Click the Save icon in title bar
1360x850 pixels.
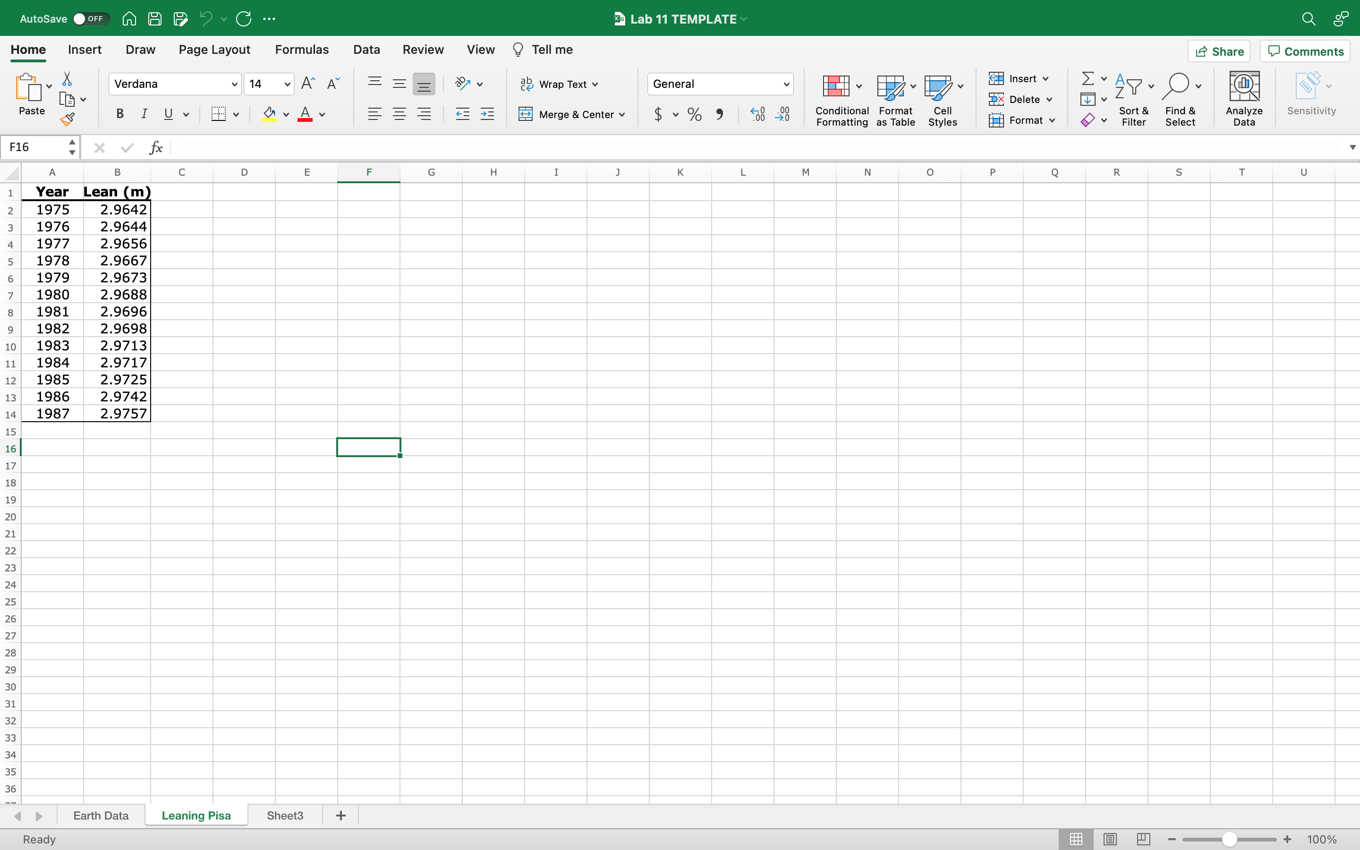coord(154,18)
